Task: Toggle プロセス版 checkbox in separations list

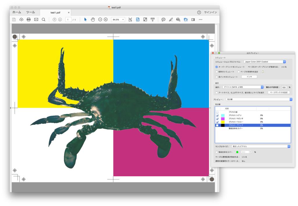Action: pos(217,112)
